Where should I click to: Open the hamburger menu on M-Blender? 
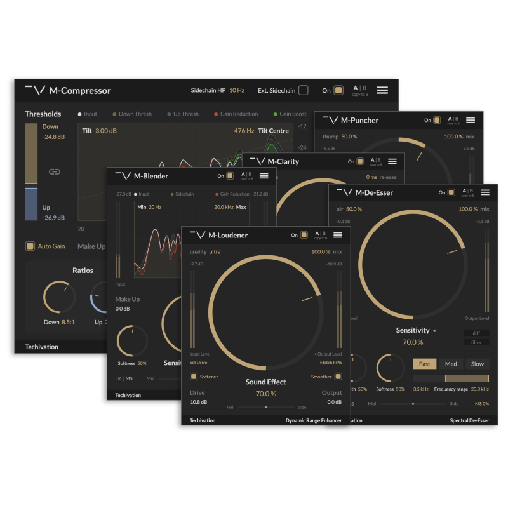point(264,176)
